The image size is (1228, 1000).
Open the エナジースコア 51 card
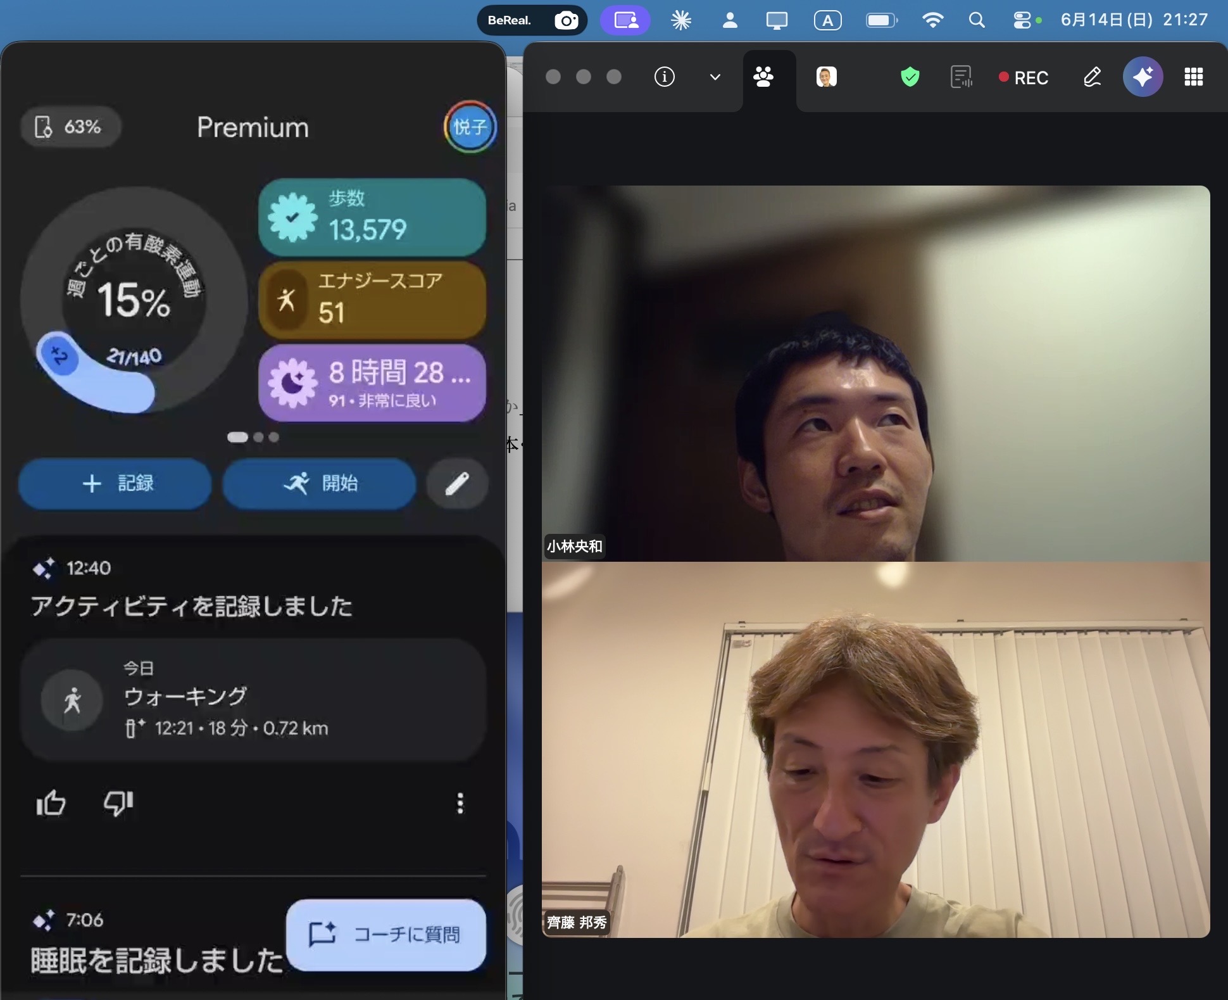372,300
